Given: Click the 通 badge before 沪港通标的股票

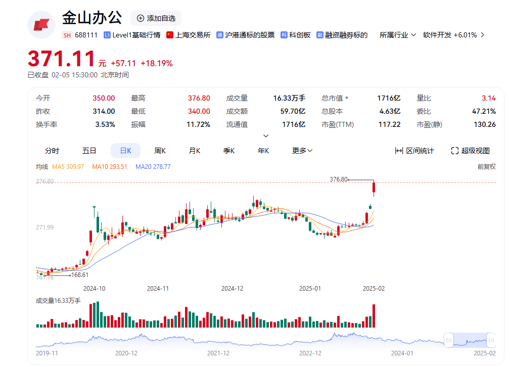Looking at the screenshot, I should click(x=220, y=35).
